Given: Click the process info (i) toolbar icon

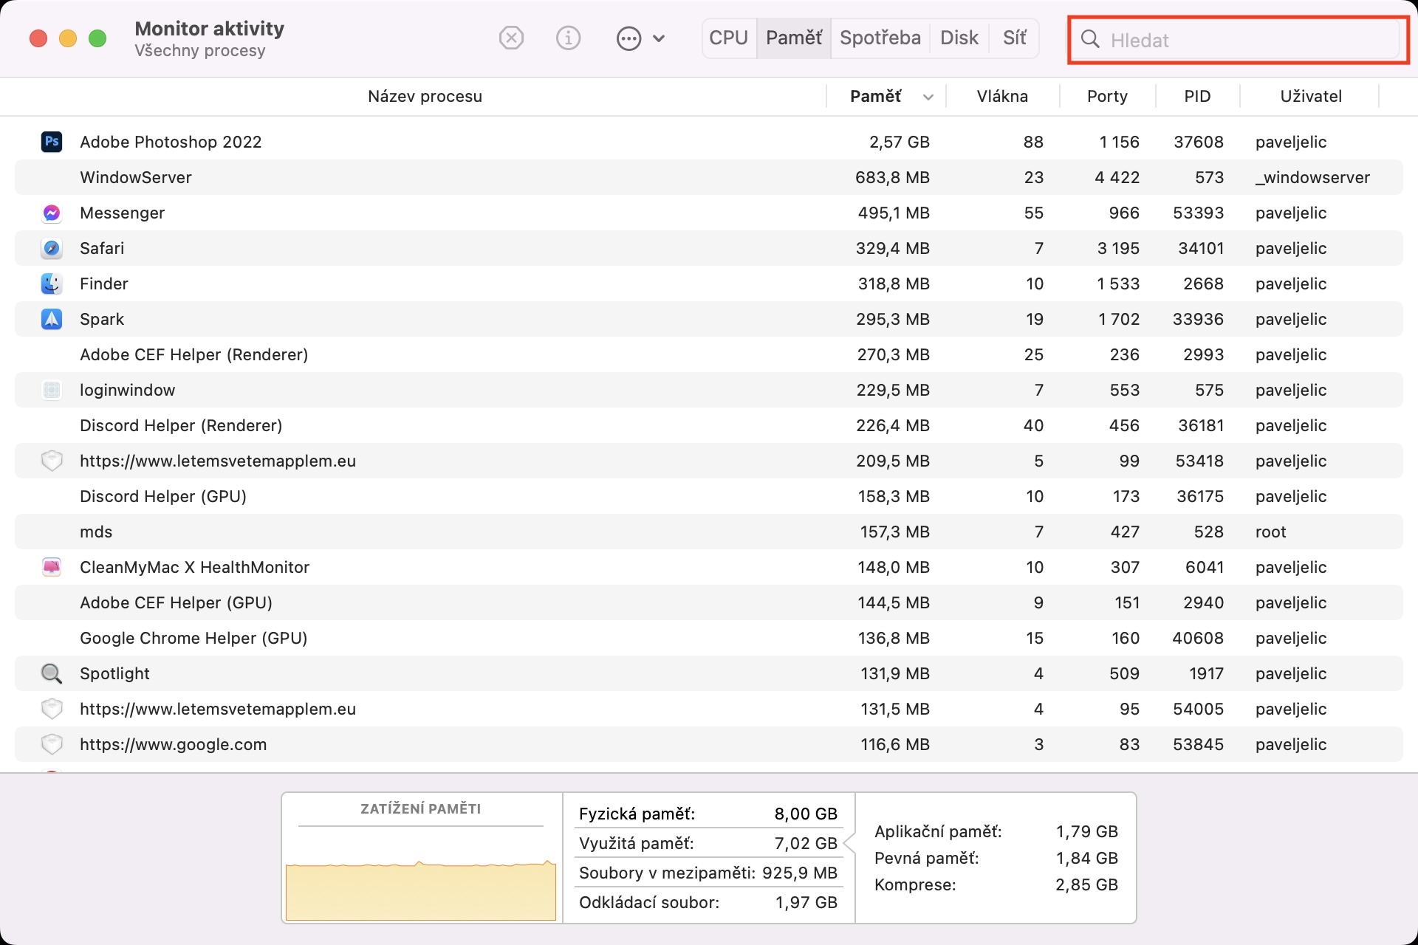Looking at the screenshot, I should [x=568, y=38].
